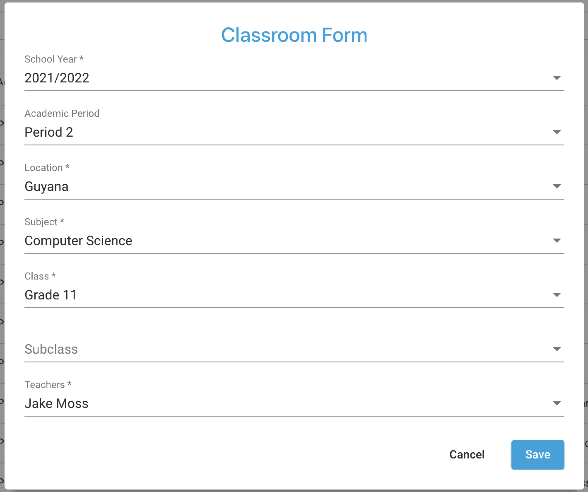Click the dimmed background outside the dialog
The width and height of the screenshot is (588, 492).
pyautogui.click(x=586, y=248)
